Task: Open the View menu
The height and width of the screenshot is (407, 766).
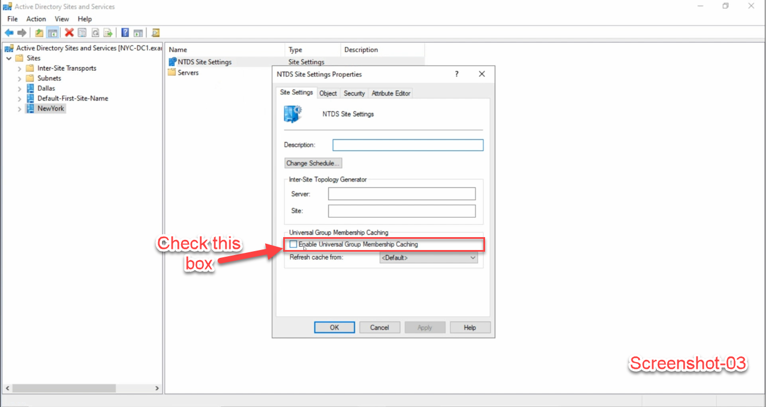Action: pos(62,19)
